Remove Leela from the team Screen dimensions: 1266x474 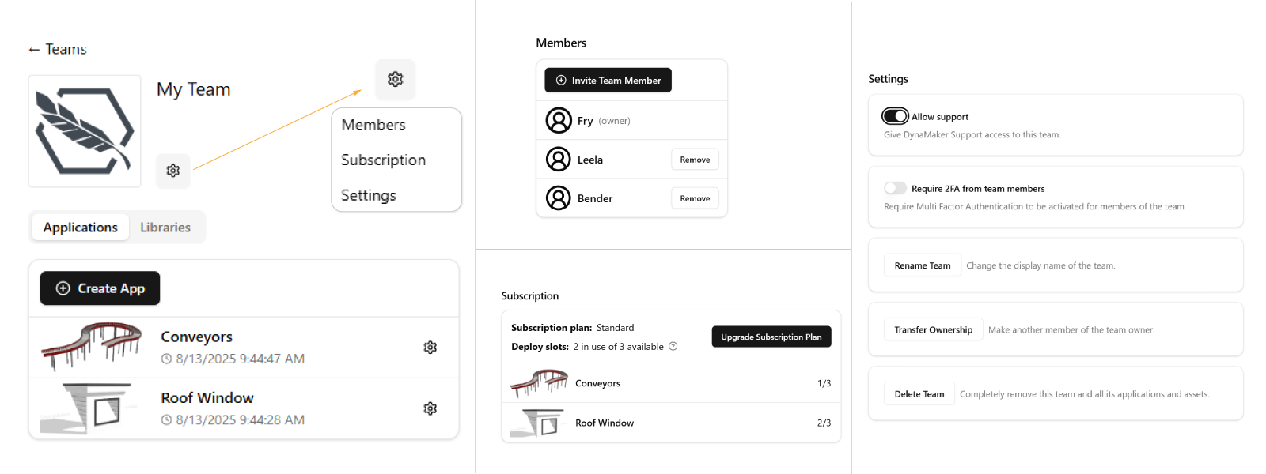(696, 160)
